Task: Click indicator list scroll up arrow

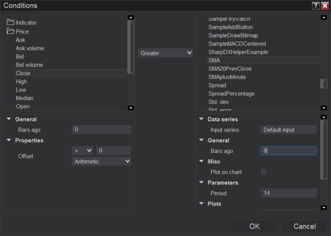Action: click(x=323, y=17)
